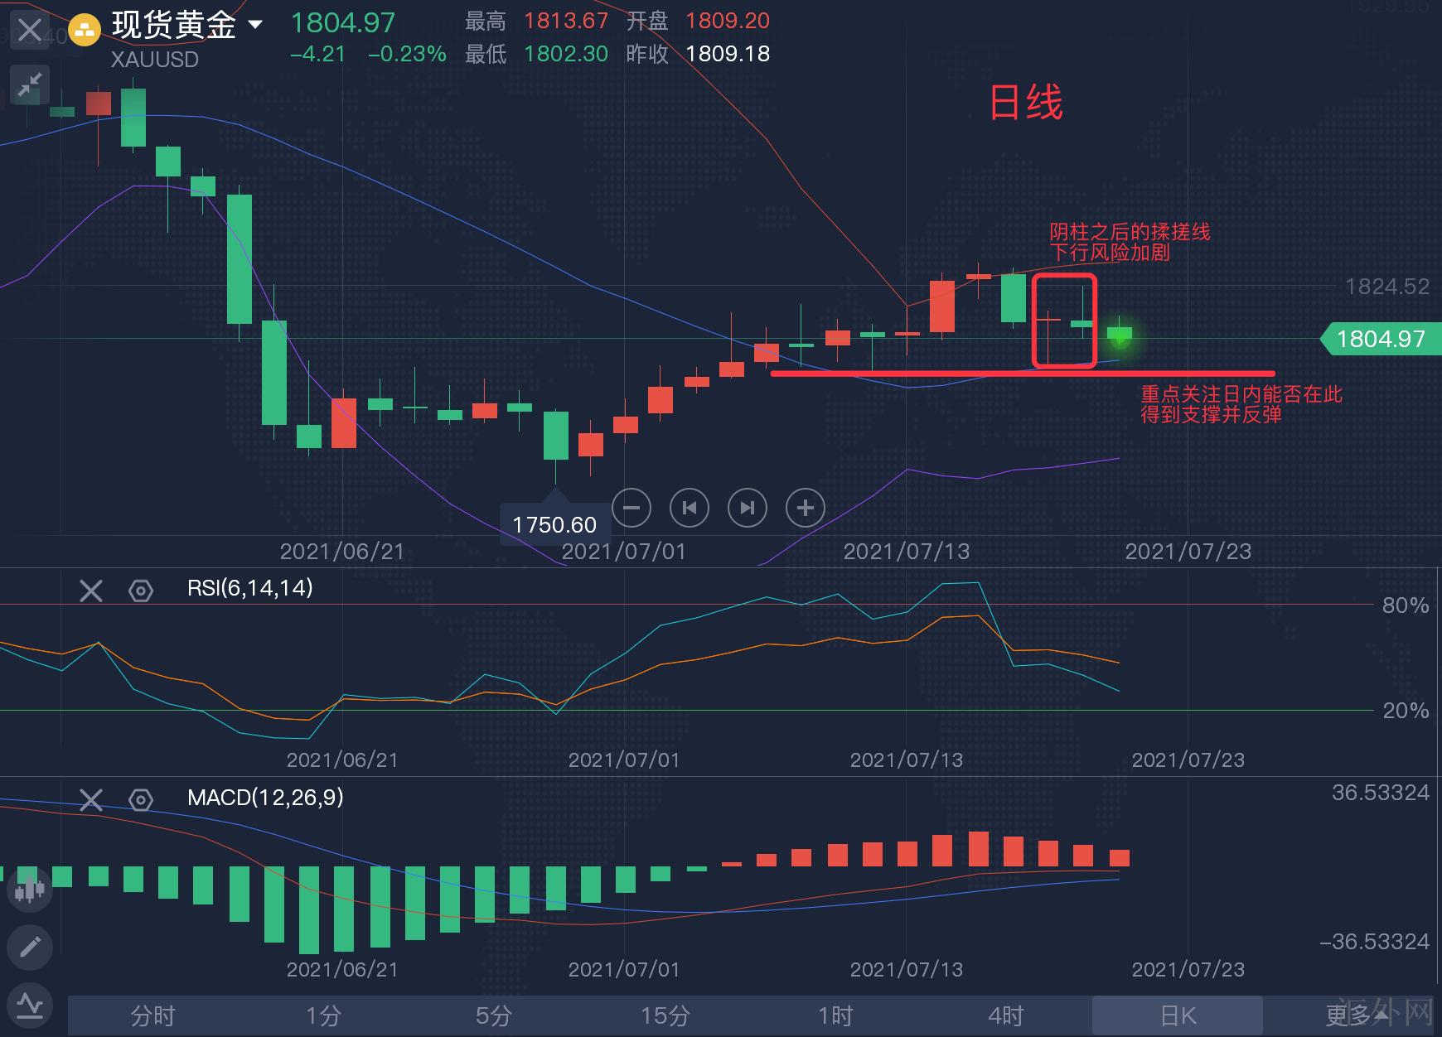Click the 现货黄金 instrument name

[174, 25]
